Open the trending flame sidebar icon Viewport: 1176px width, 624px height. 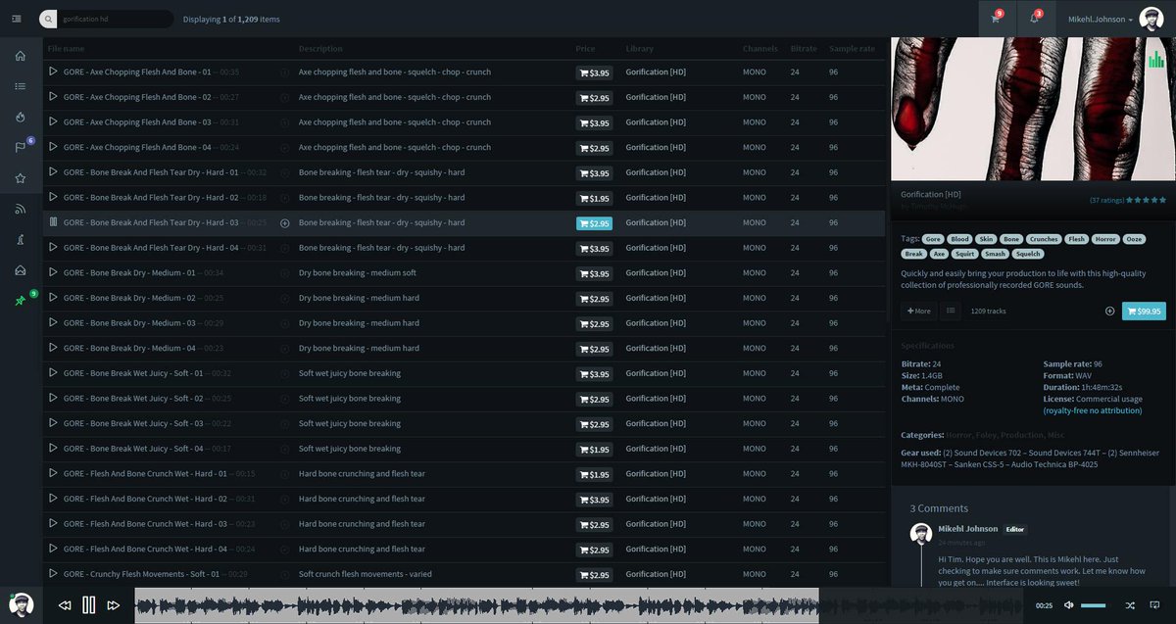[20, 117]
